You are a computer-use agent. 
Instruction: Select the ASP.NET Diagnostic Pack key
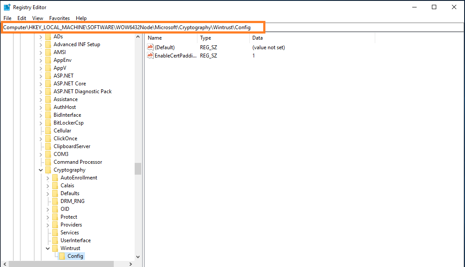tap(82, 91)
